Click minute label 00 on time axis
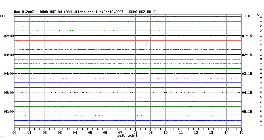Viewport: 264px width, 140px height. point(14,133)
